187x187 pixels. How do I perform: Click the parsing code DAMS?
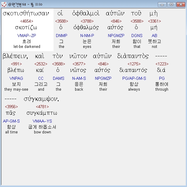[x=59, y=78]
